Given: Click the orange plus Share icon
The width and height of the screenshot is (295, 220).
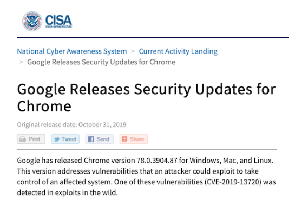Looking at the screenshot, I should coord(124,139).
